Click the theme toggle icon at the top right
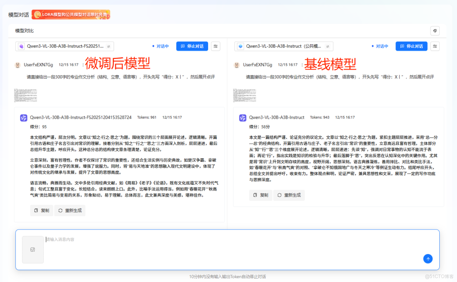The width and height of the screenshot is (457, 282). [x=435, y=30]
